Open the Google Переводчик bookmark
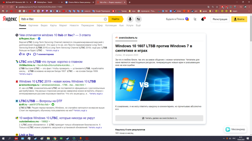The image size is (252, 141). click(101, 11)
